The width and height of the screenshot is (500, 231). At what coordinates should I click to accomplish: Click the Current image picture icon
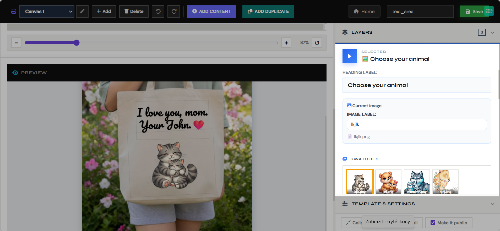(349, 106)
